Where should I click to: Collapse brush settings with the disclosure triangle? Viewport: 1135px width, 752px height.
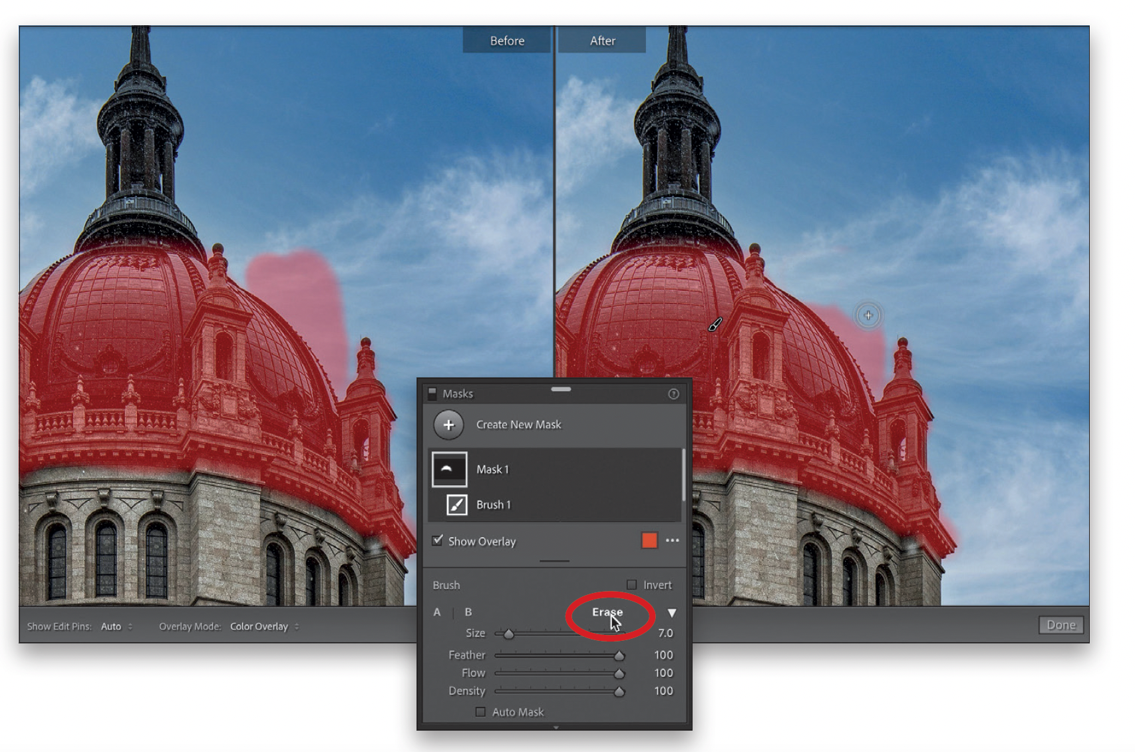[672, 612]
